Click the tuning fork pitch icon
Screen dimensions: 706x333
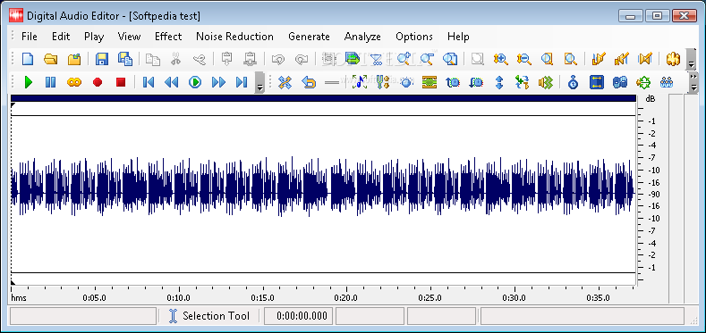(383, 82)
